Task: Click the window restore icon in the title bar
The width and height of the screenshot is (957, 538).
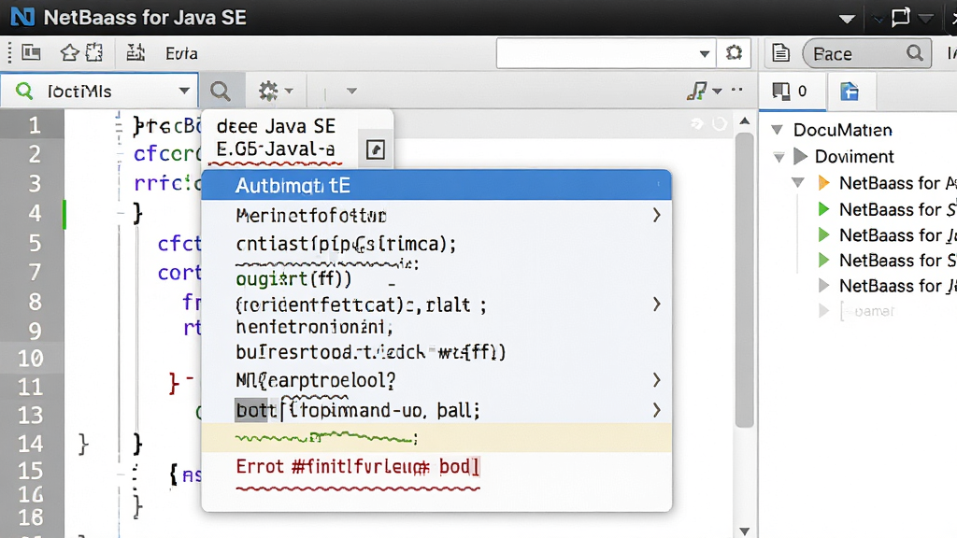Action: pyautogui.click(x=901, y=17)
